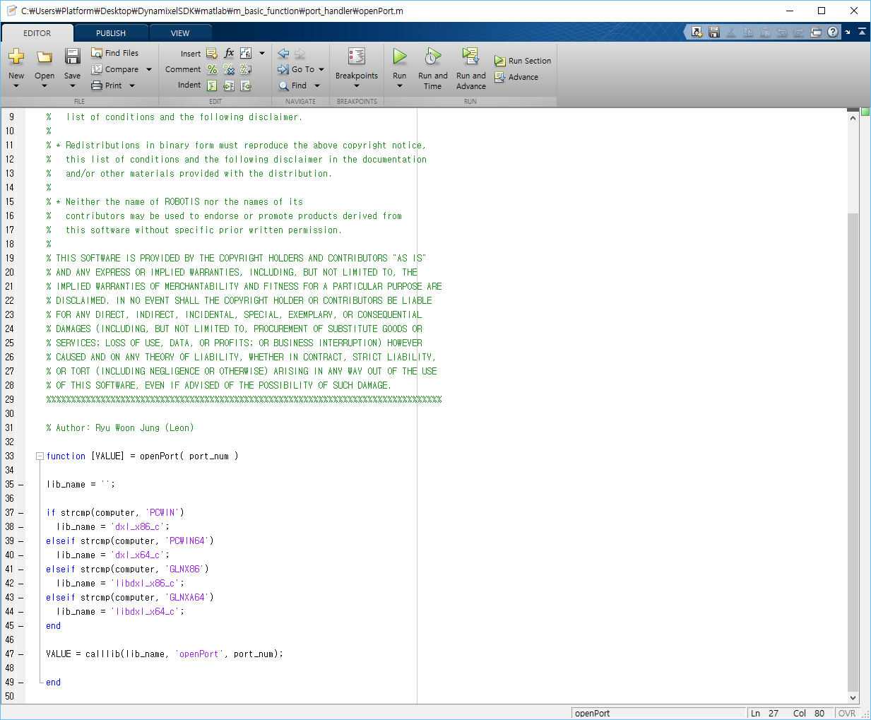Click the new shortcut icon in quick access

coord(697,32)
